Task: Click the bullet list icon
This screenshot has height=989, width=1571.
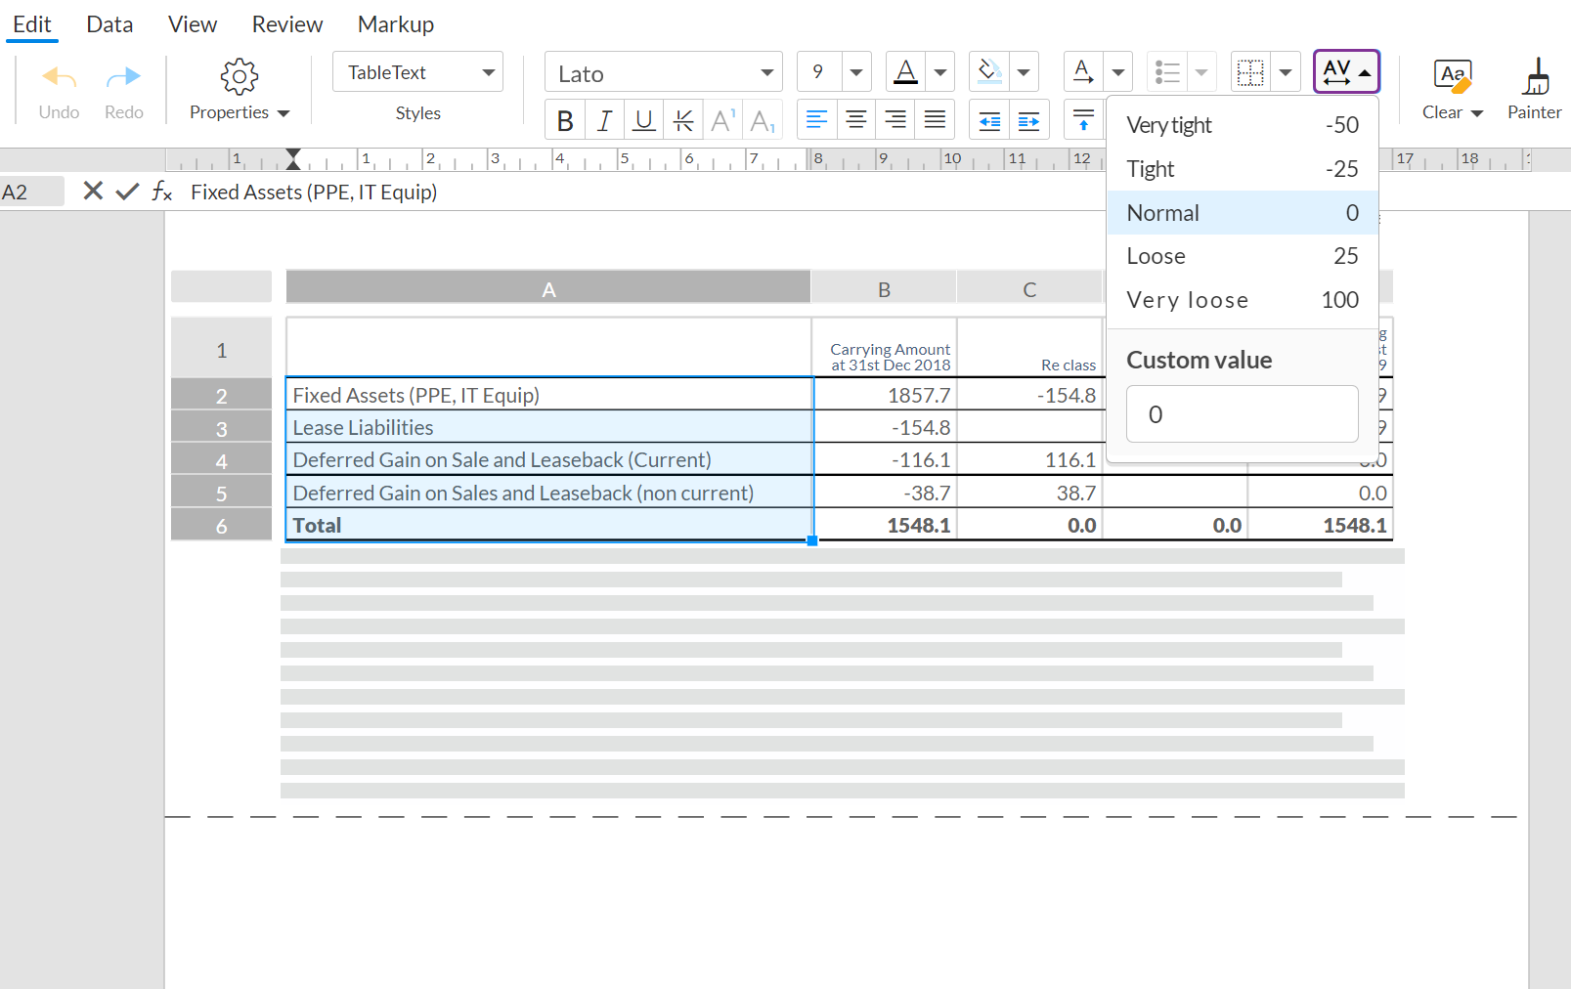Action: (x=1167, y=71)
